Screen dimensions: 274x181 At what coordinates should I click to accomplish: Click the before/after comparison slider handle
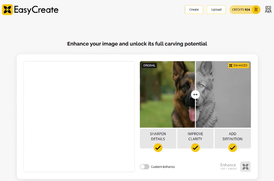point(195,95)
